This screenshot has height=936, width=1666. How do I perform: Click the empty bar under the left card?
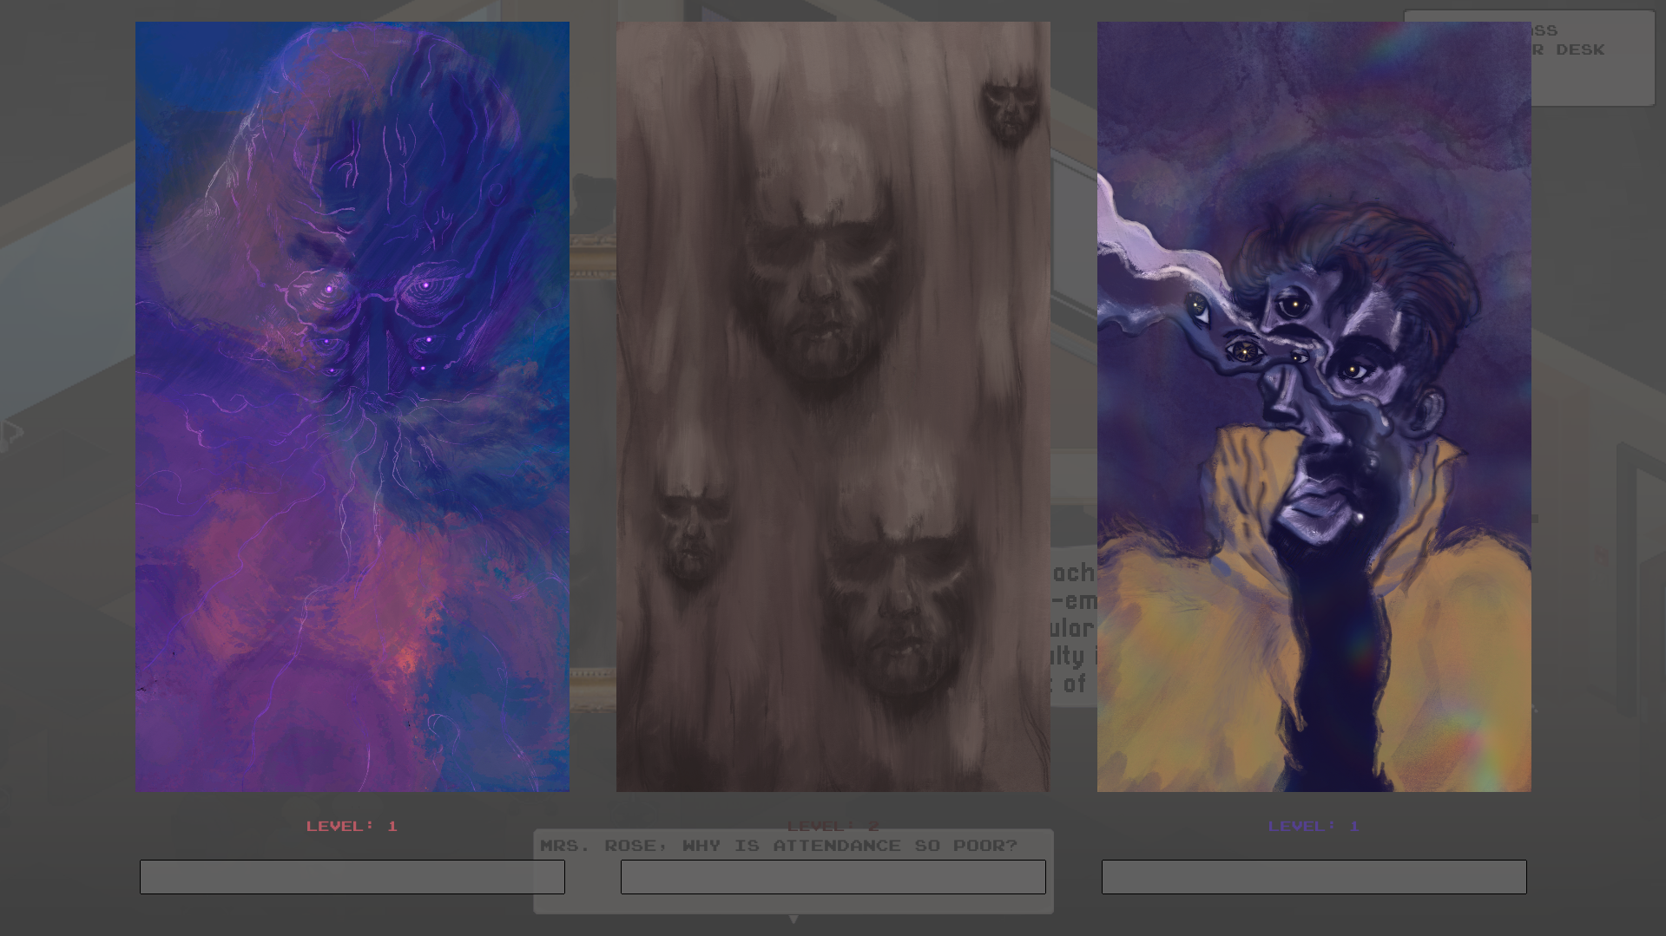pos(352,876)
